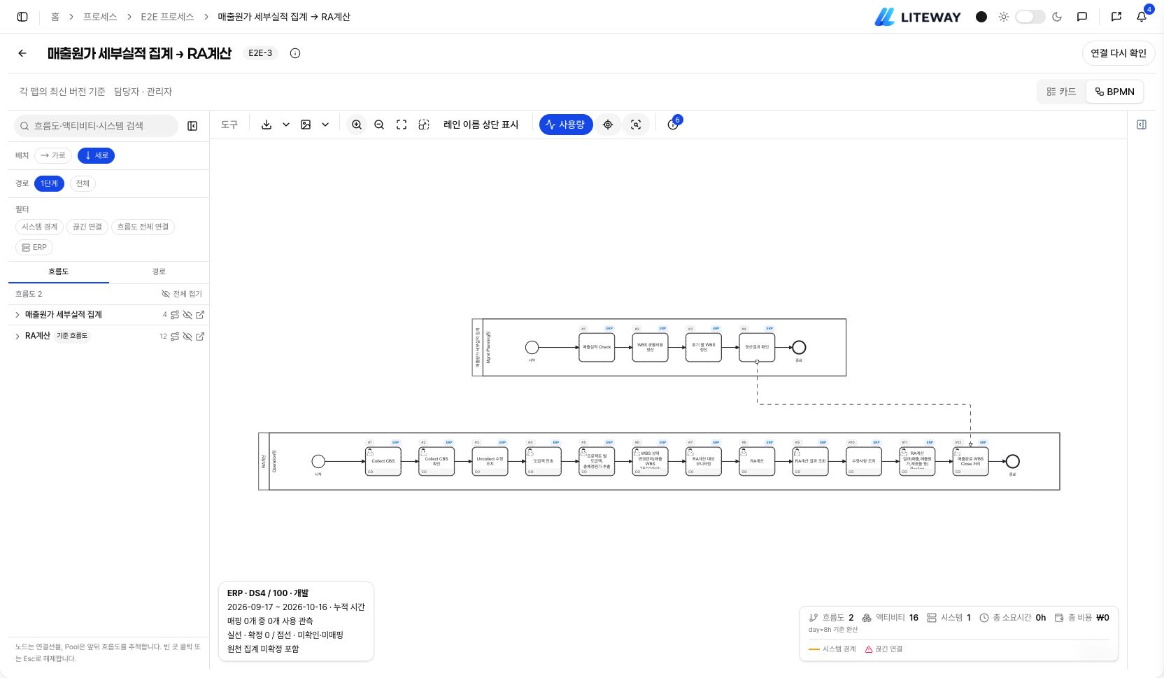Expand the 매출원가 세부실적 집계 row
This screenshot has height=678, width=1164.
click(x=17, y=315)
